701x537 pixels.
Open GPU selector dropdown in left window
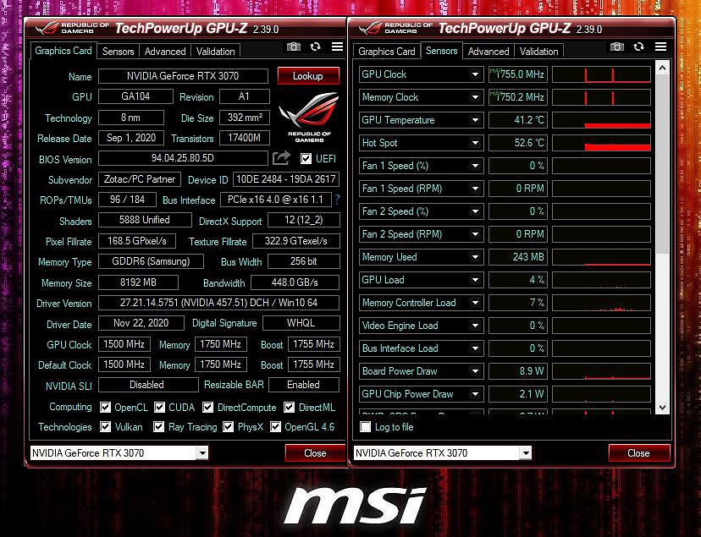pyautogui.click(x=202, y=453)
